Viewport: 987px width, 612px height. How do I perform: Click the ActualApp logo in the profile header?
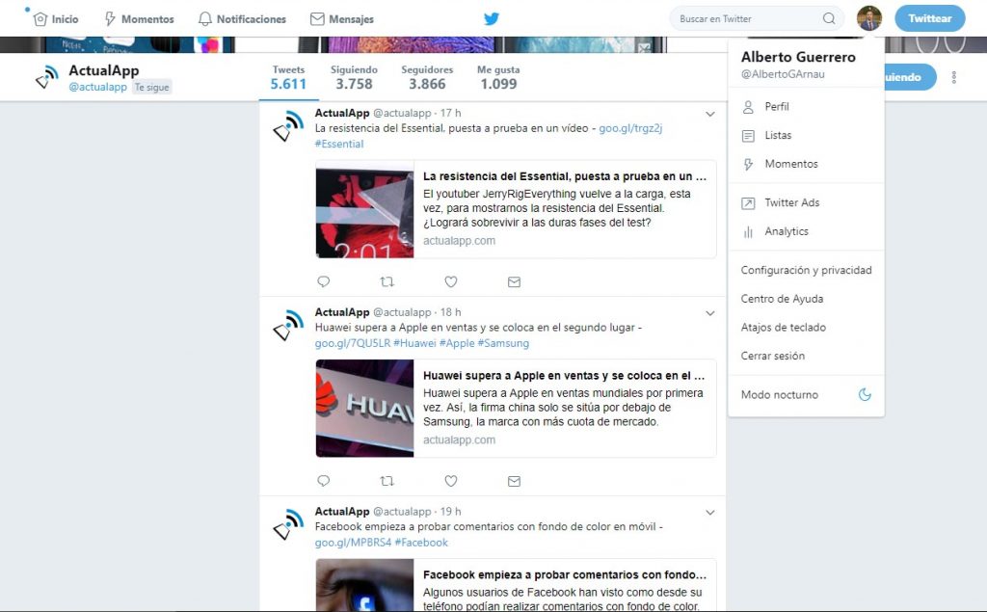coord(46,77)
